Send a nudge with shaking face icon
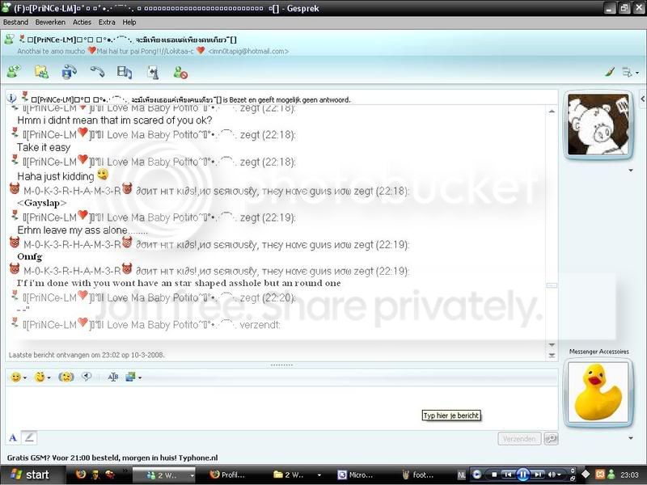 (66, 377)
